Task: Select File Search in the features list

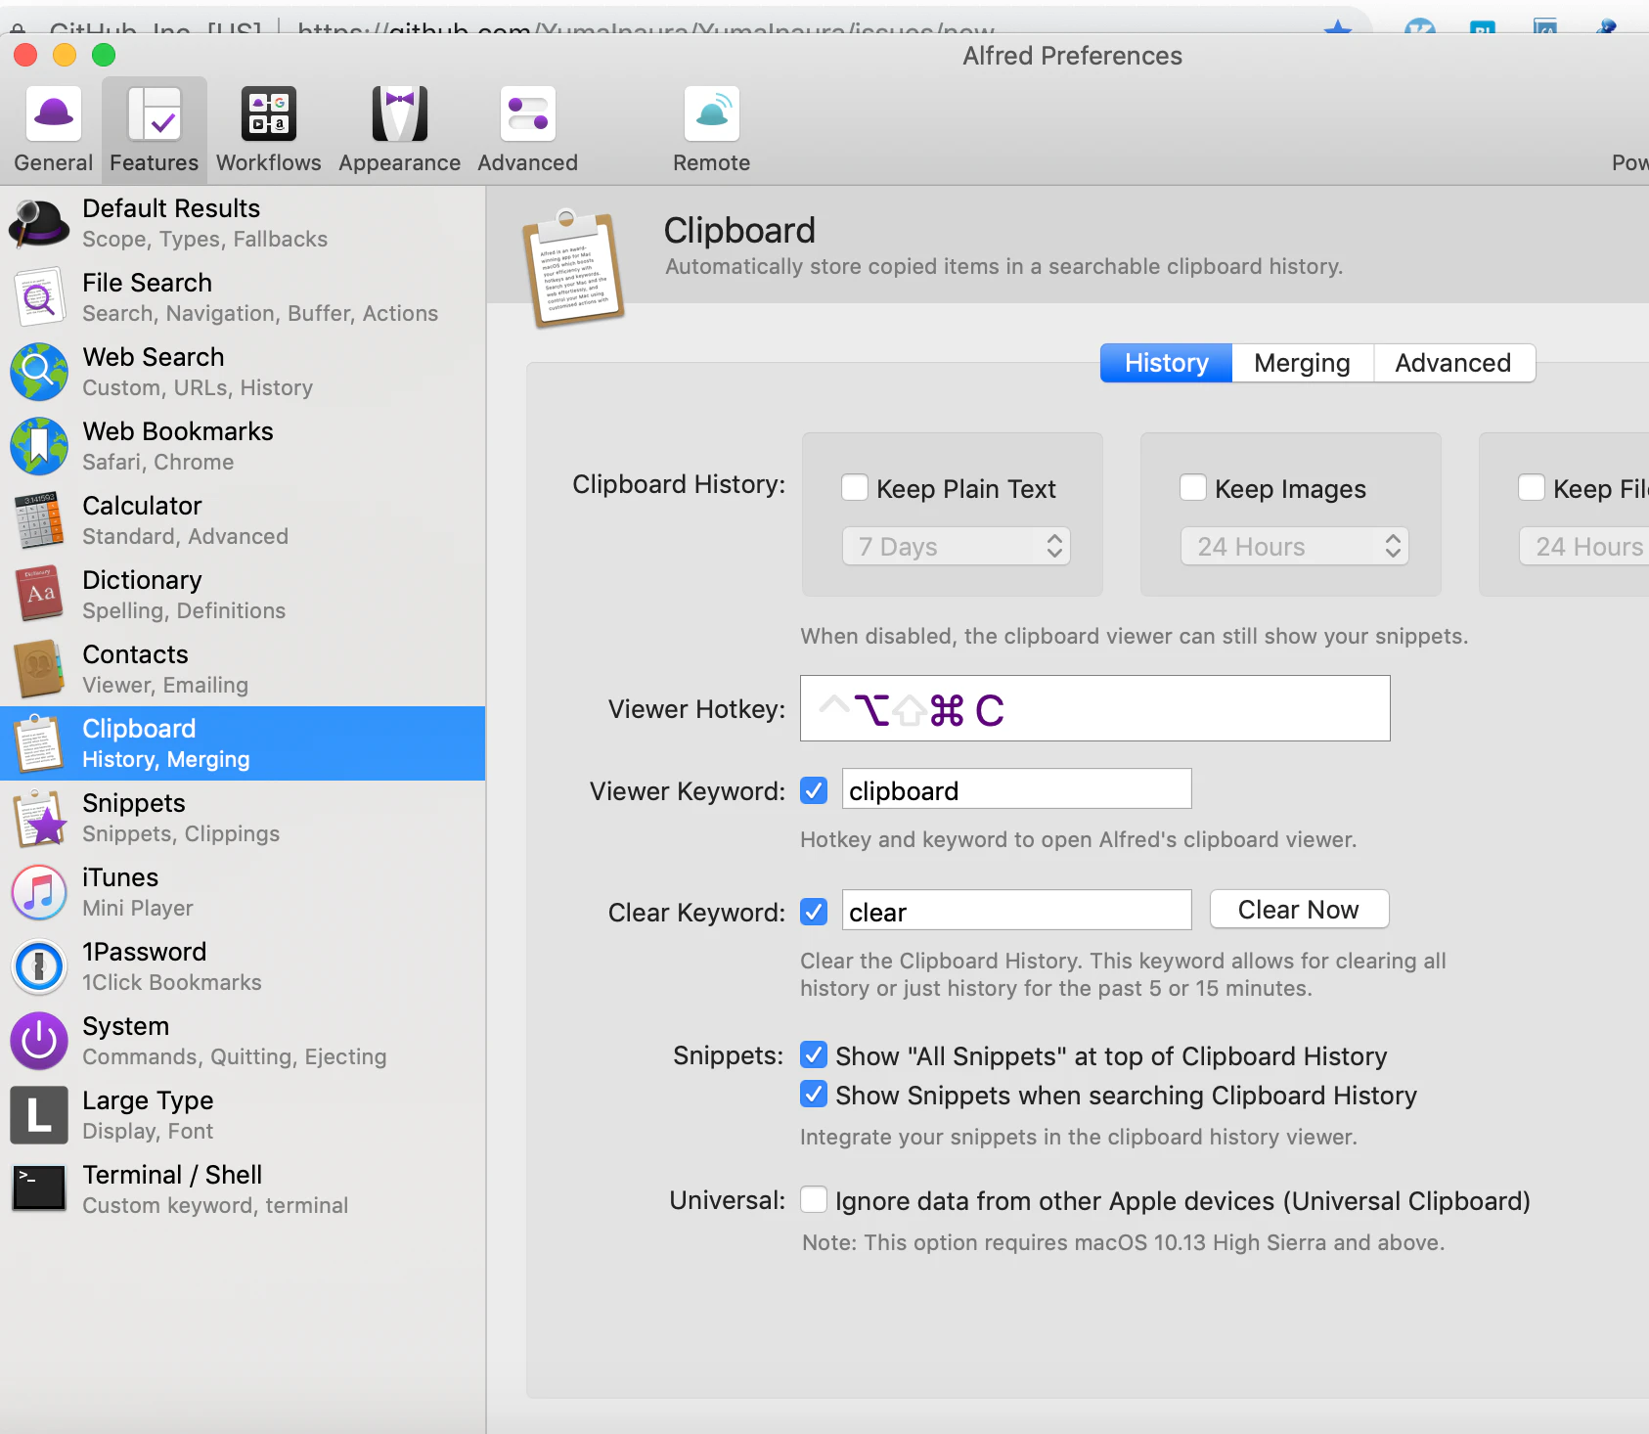Action: tap(243, 297)
